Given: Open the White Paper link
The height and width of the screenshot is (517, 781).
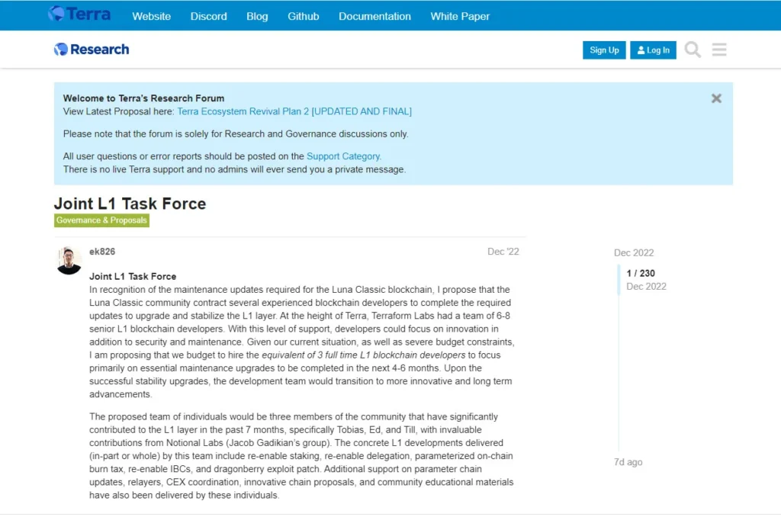Looking at the screenshot, I should point(460,17).
